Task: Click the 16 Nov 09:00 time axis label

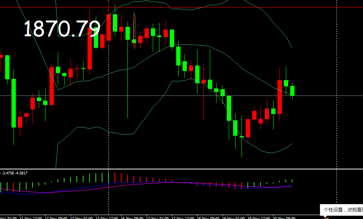Action: 132,217
